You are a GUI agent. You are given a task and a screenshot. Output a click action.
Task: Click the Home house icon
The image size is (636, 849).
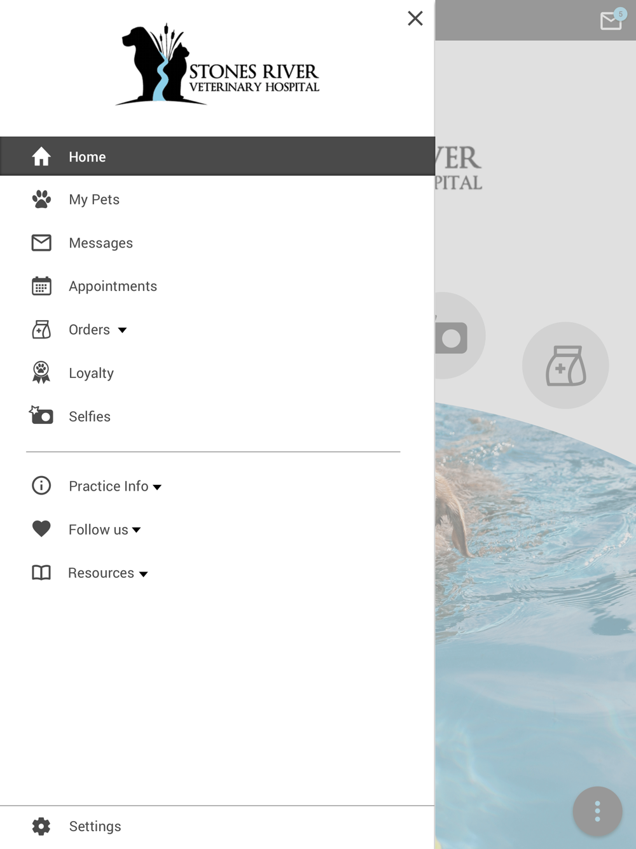41,157
